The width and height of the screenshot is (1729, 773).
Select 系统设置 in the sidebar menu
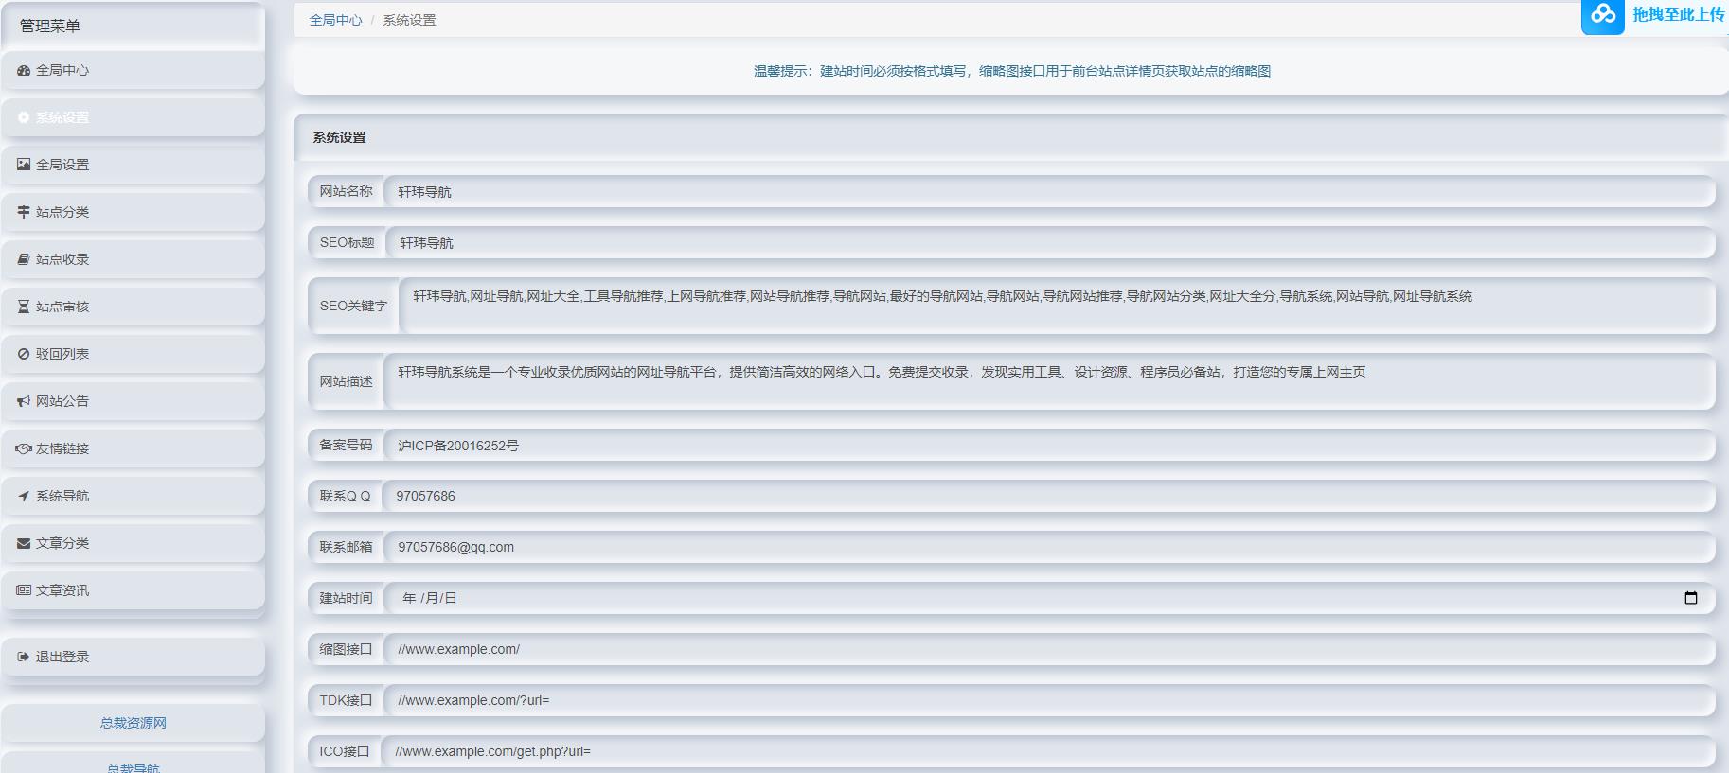133,117
